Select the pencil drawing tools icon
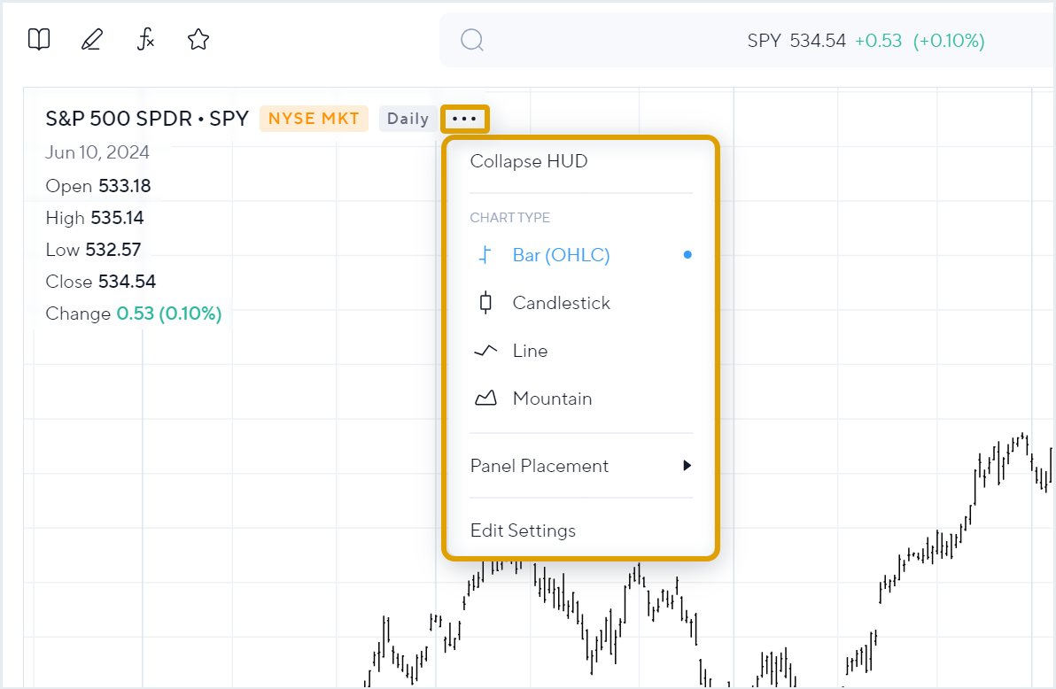This screenshot has width=1056, height=689. (92, 40)
